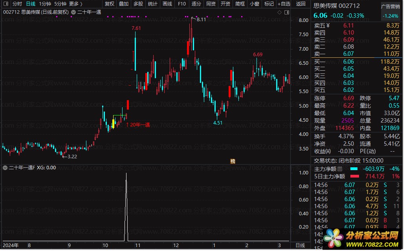Click the cyan 主力净额 color swatch
This screenshot has height=251, width=405.
tap(354, 169)
